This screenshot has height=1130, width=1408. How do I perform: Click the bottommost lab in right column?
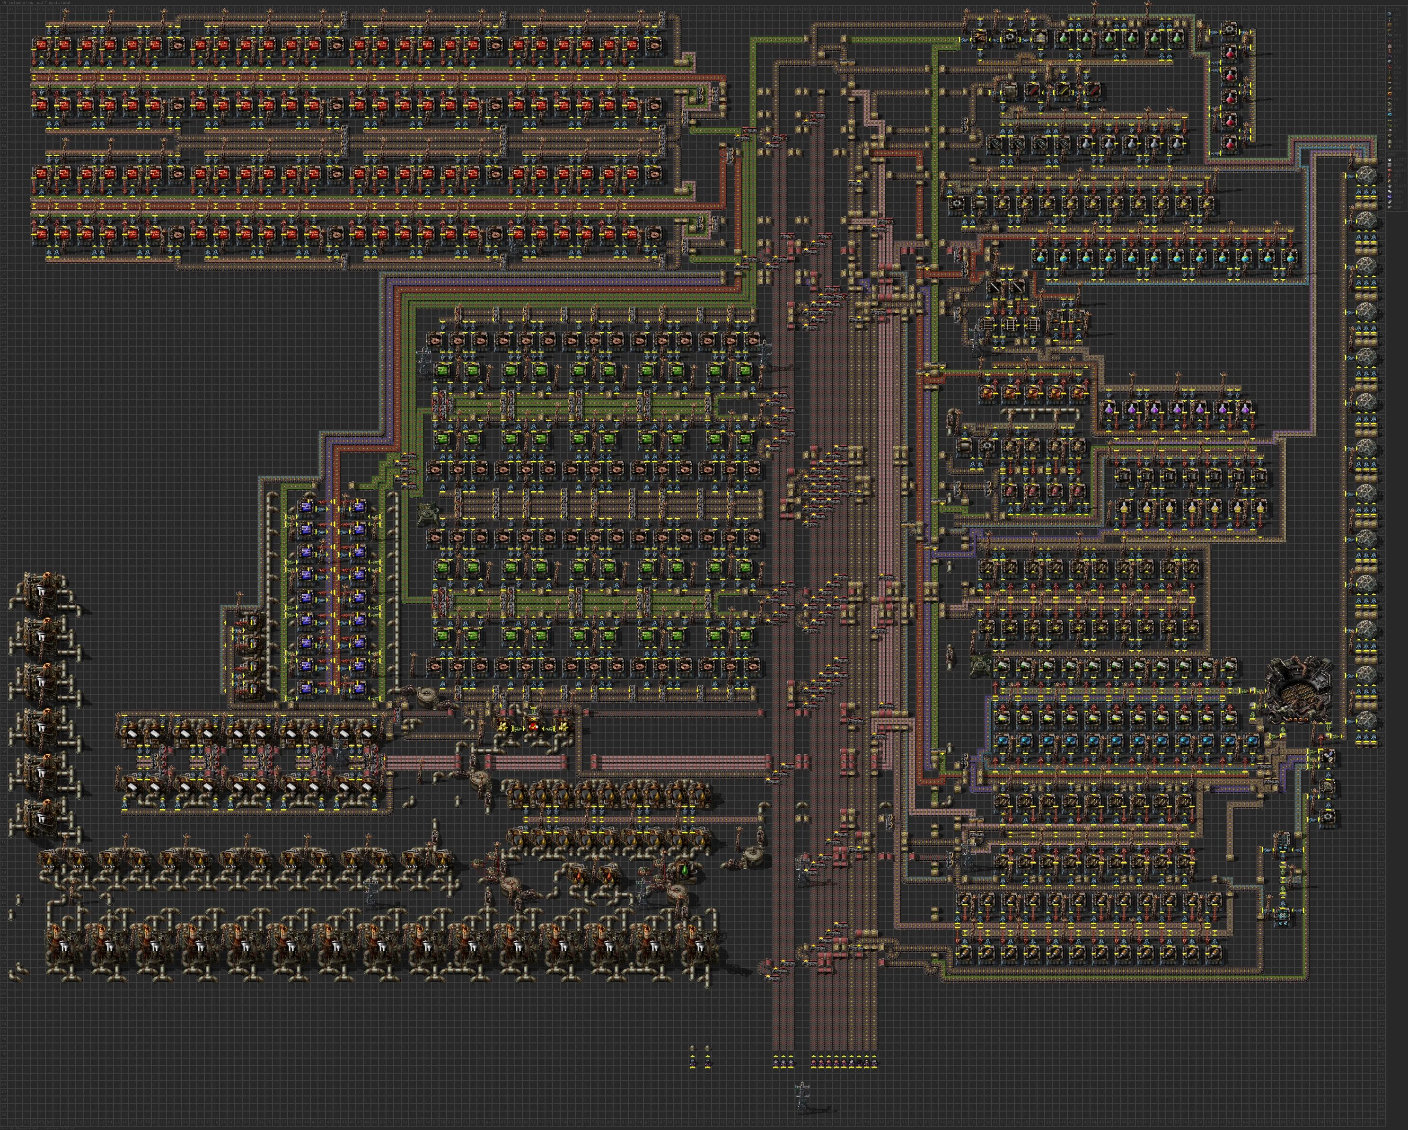tap(1366, 722)
